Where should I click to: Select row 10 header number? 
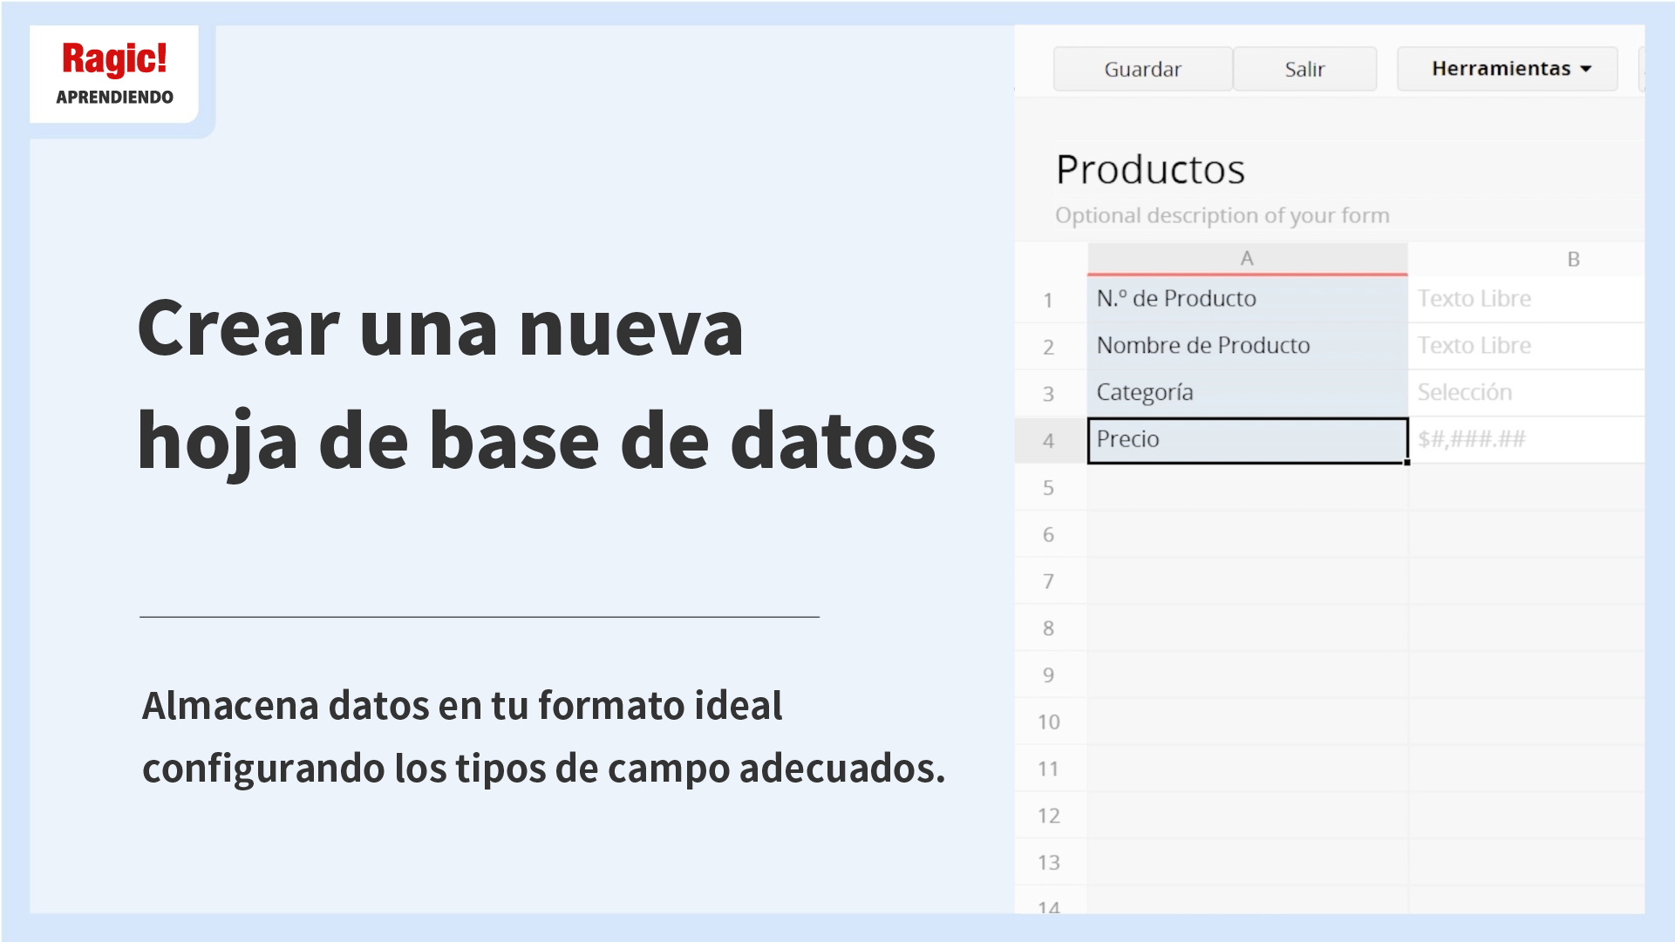pos(1048,722)
